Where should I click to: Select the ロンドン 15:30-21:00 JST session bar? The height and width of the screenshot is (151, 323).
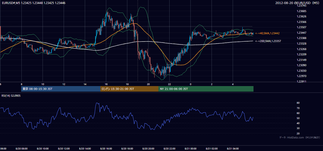click(129, 89)
